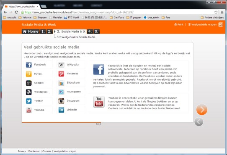This screenshot has width=227, height=155.
Task: Click the Veel gebruikte sociale media heading
Action: [x=52, y=47]
